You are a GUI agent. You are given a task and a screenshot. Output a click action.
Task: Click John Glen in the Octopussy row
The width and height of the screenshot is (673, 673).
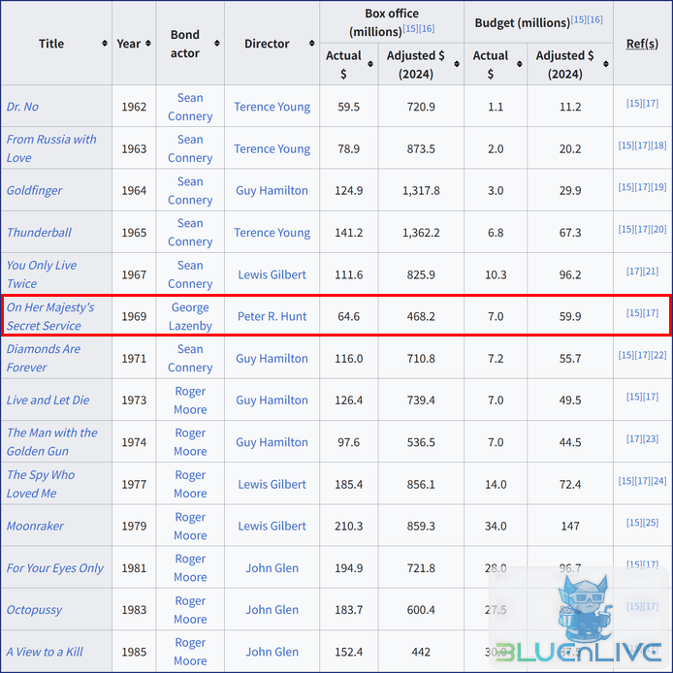pyautogui.click(x=272, y=609)
